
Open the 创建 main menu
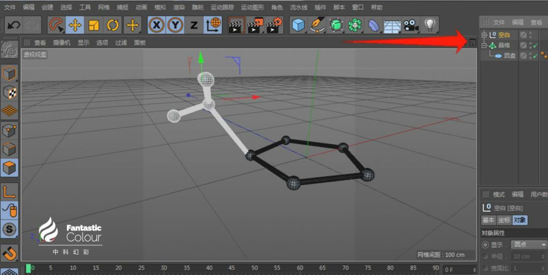click(x=47, y=7)
